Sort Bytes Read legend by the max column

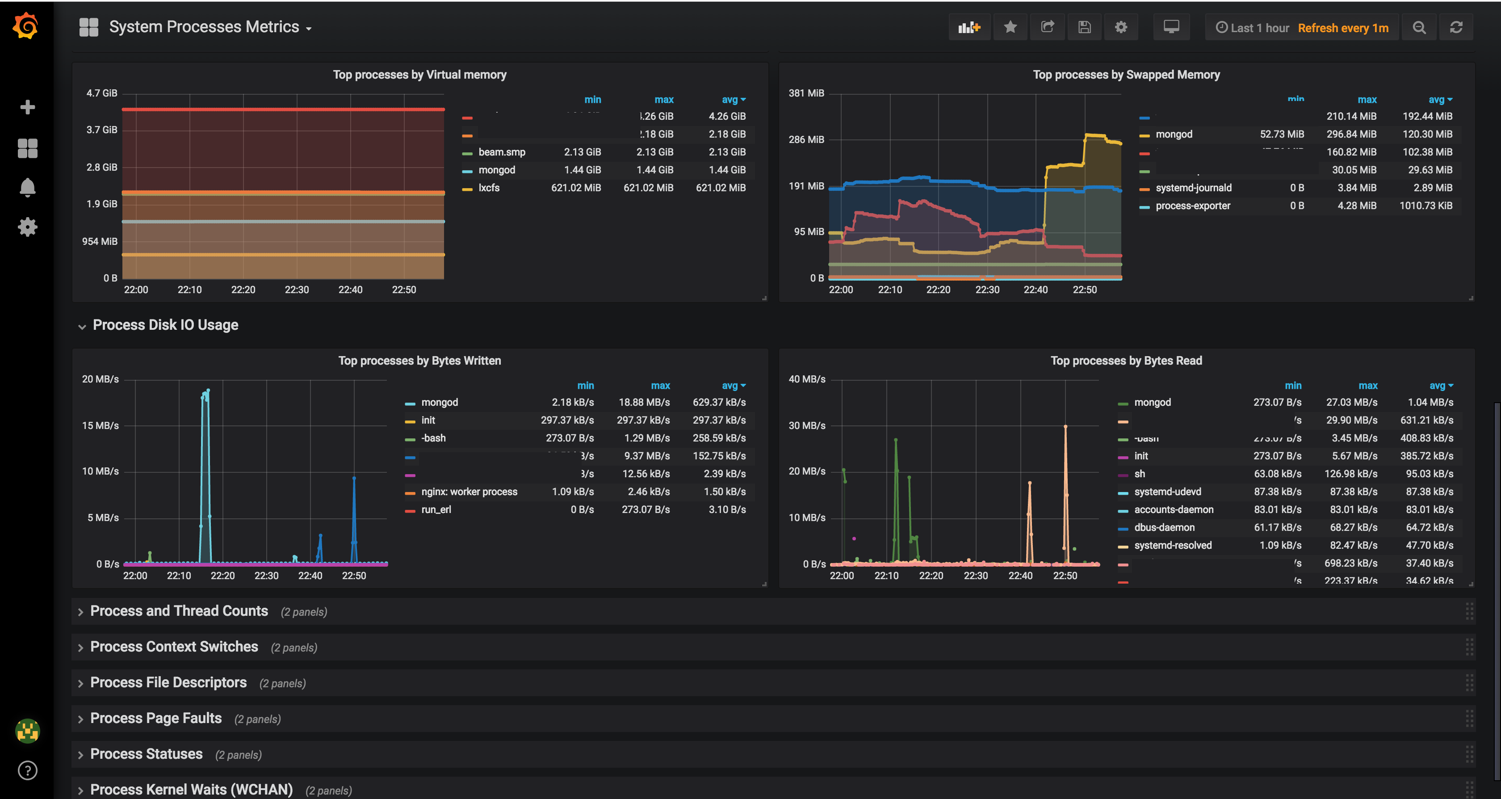[x=1367, y=385]
